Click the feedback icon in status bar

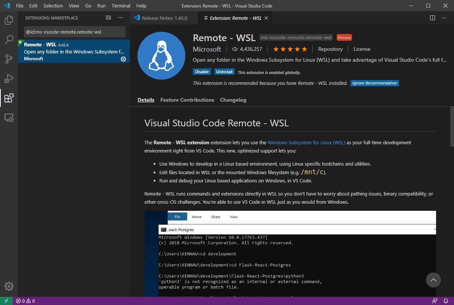[x=434, y=301]
